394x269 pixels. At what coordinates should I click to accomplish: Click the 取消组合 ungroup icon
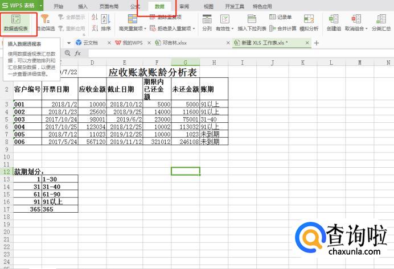tap(356, 19)
